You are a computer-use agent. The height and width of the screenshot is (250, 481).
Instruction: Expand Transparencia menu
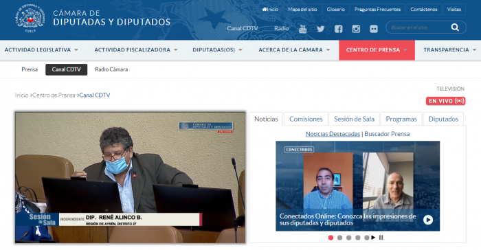tap(449, 49)
